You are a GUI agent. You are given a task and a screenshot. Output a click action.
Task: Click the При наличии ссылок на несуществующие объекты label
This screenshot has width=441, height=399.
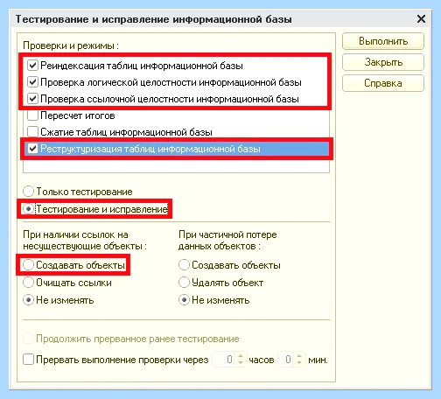(85, 241)
